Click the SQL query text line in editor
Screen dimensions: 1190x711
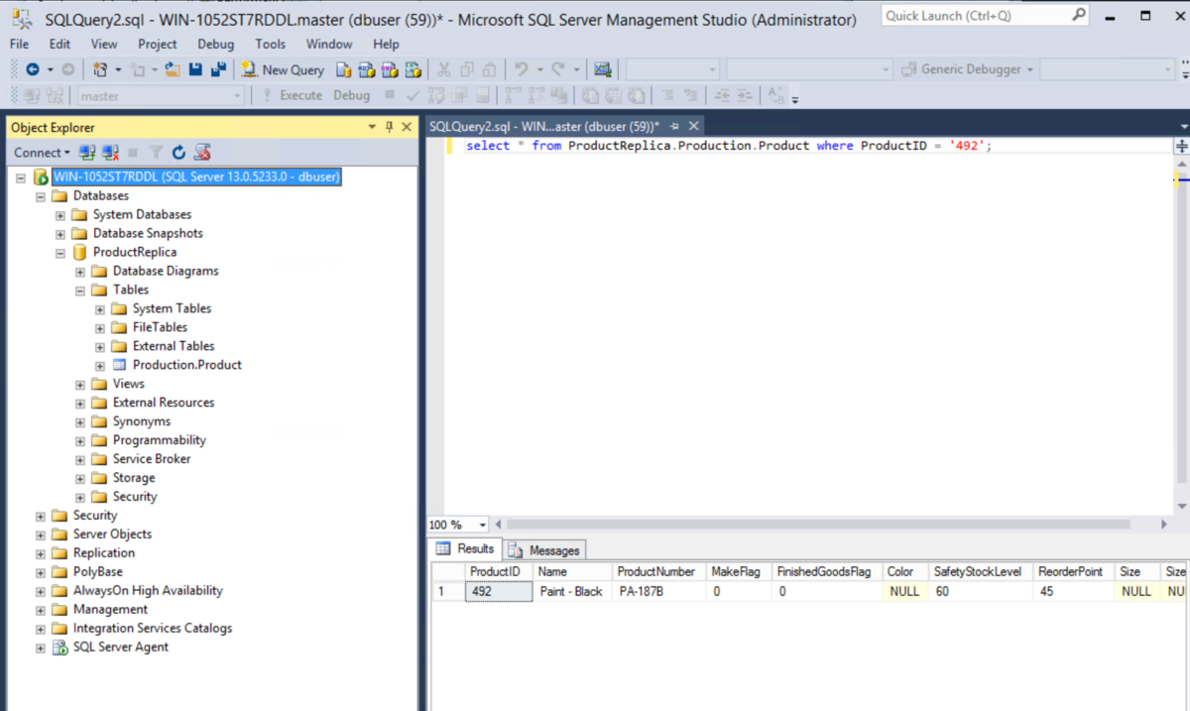[x=728, y=146]
